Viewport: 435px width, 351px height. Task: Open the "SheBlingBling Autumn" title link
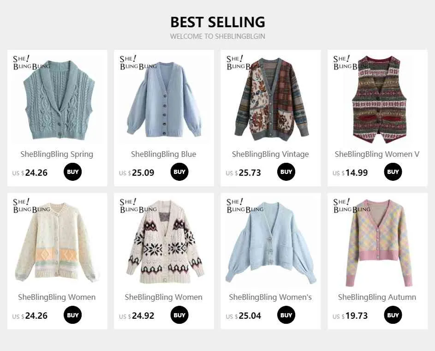377,297
